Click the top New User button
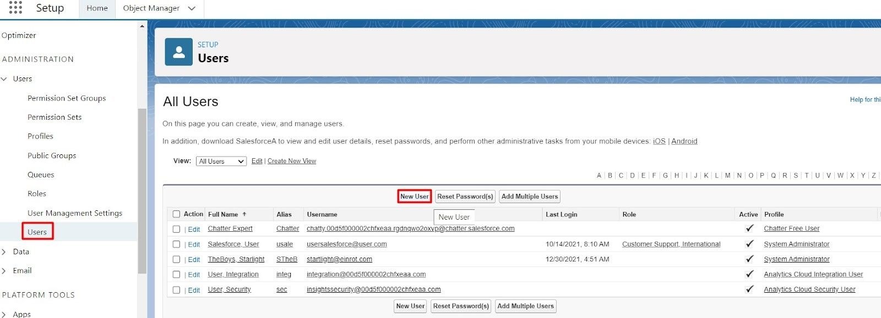 414,197
